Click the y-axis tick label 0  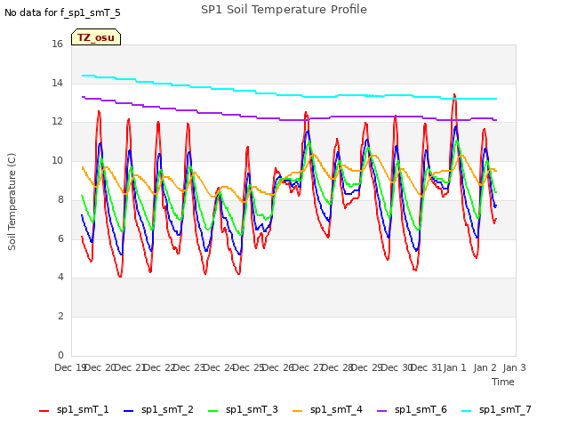[60, 355]
